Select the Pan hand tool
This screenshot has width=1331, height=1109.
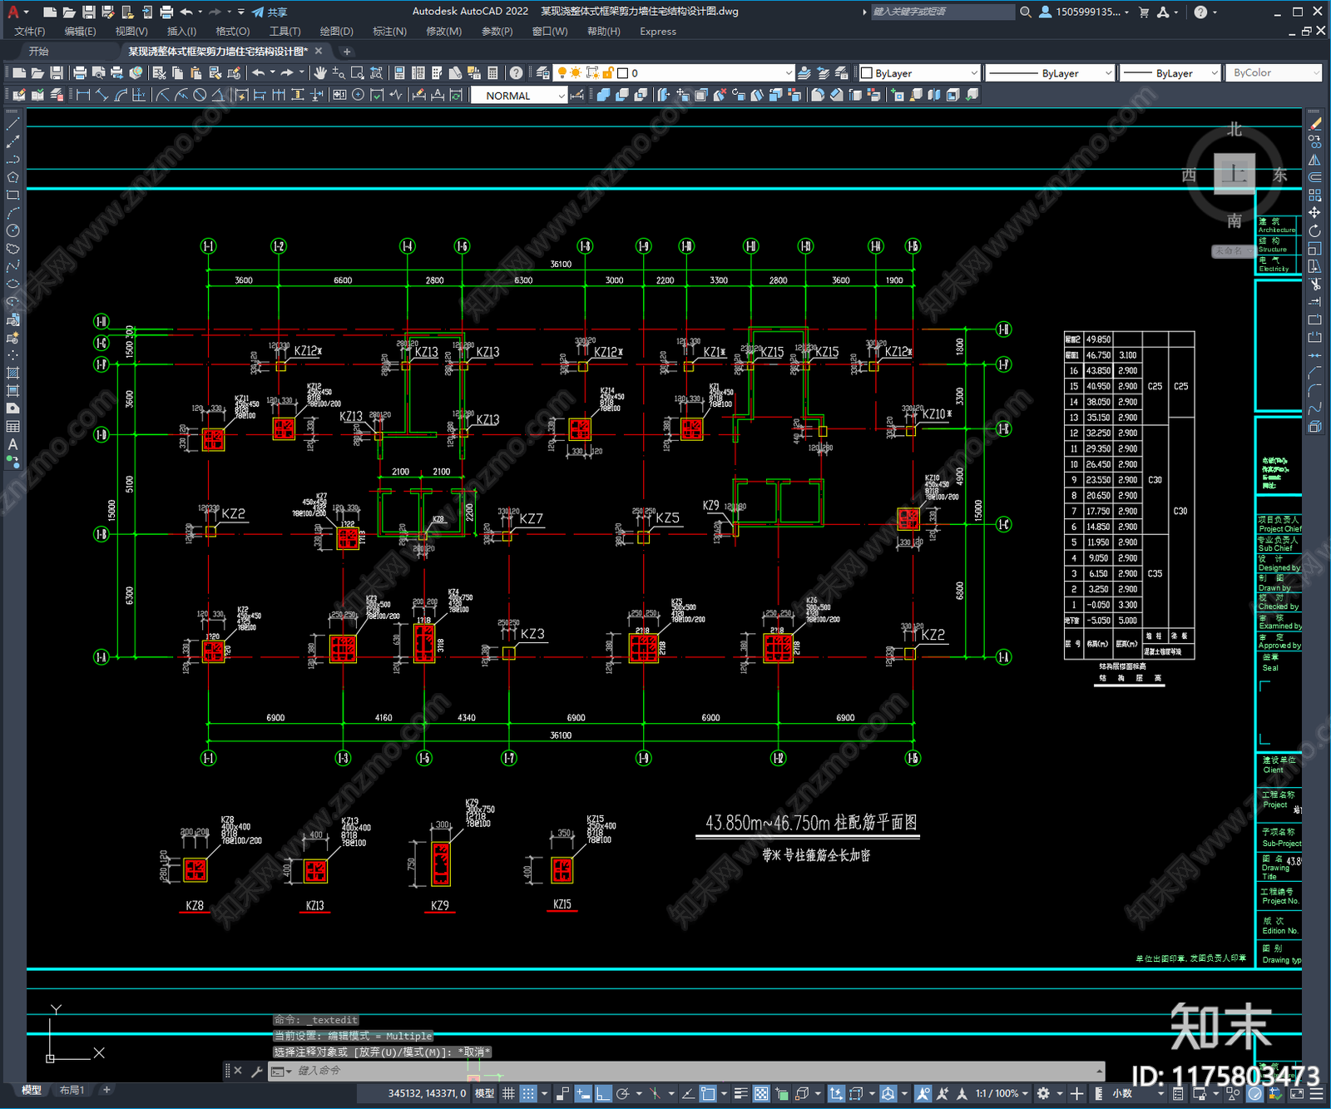point(320,73)
